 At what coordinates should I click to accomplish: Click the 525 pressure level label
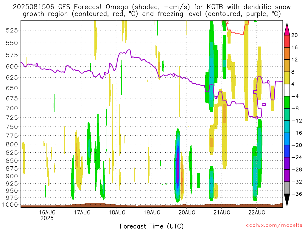[x=12, y=30]
